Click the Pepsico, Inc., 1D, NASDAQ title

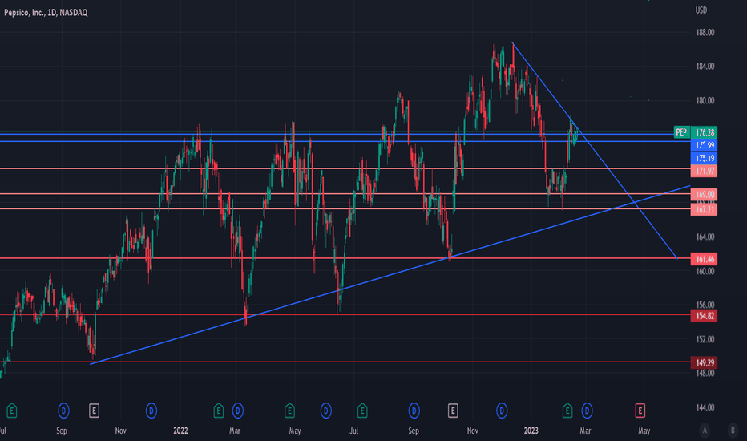tap(46, 12)
